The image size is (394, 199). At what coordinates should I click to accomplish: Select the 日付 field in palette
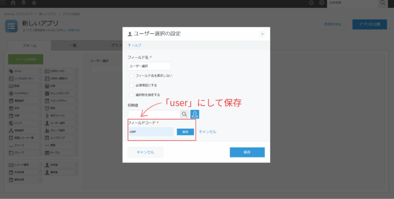(25, 108)
